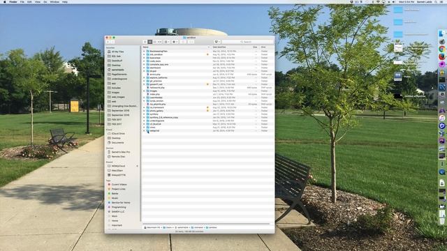This screenshot has width=447, height=251.
Task: Open the Go menu
Action: click(45, 1)
